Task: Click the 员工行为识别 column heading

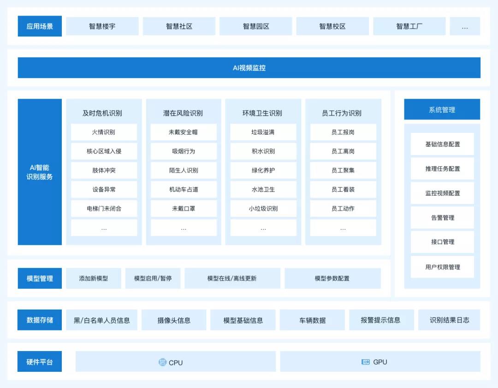Action: (342, 113)
